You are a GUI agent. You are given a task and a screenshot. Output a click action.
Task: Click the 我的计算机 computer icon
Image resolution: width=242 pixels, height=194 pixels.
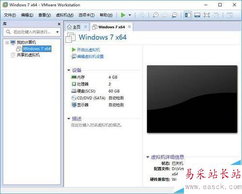click(13, 43)
